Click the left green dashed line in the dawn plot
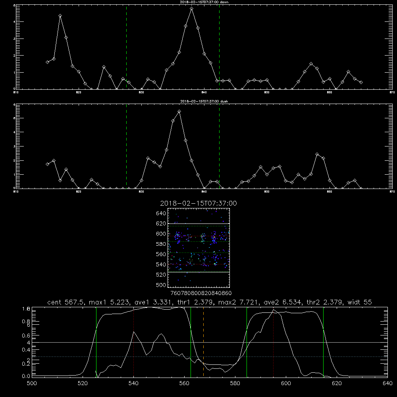This screenshot has width=397, height=397. [126, 47]
